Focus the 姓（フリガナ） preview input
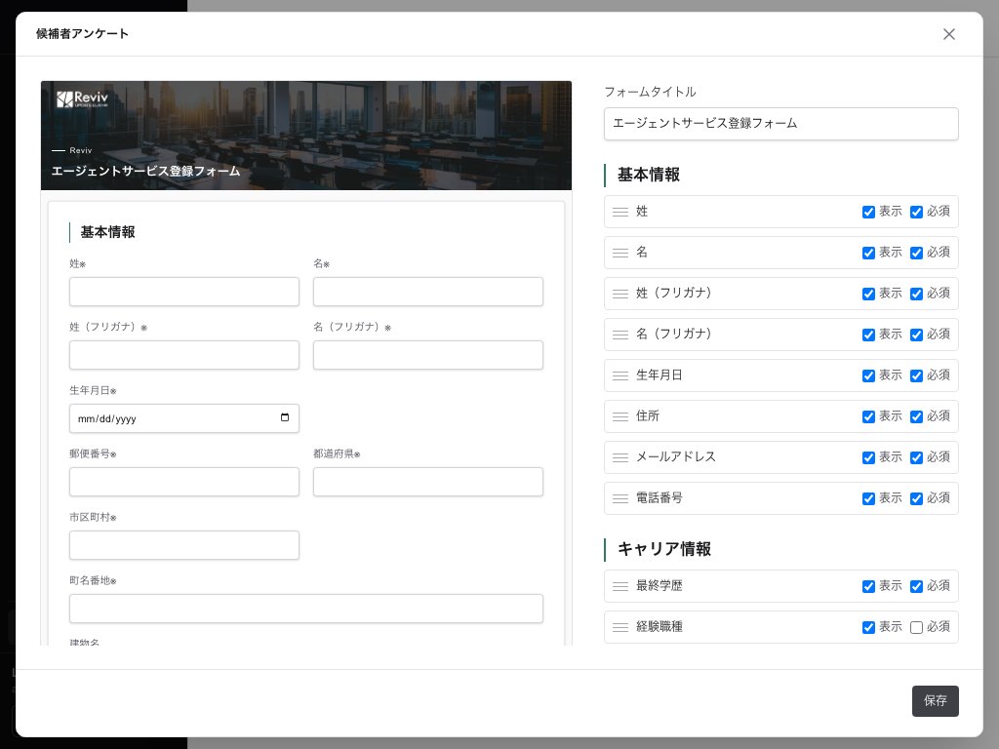This screenshot has width=999, height=749. [184, 355]
